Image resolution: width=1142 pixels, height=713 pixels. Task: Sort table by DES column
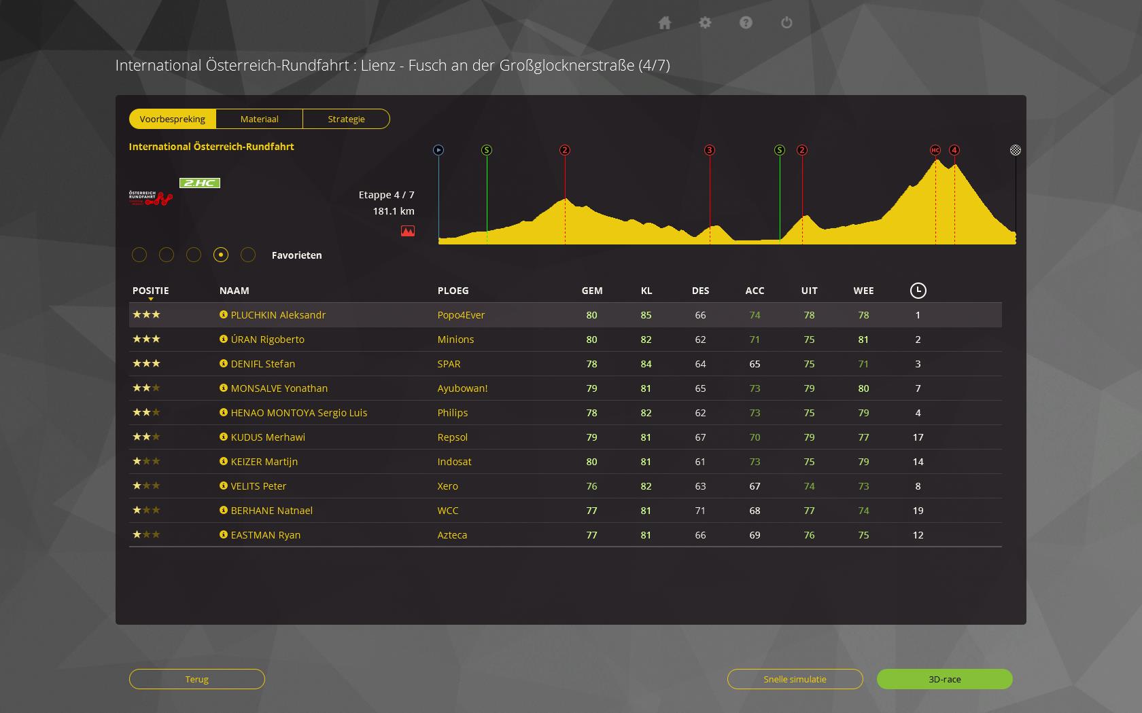pos(700,291)
